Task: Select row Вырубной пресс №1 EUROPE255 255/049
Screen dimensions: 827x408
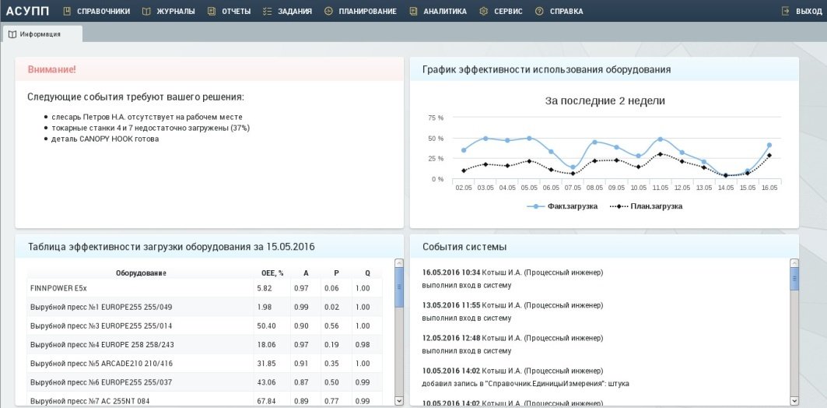Action: coord(205,308)
